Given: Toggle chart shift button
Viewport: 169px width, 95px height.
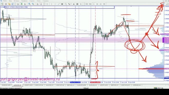Looking at the screenshot, I should click(41, 4).
